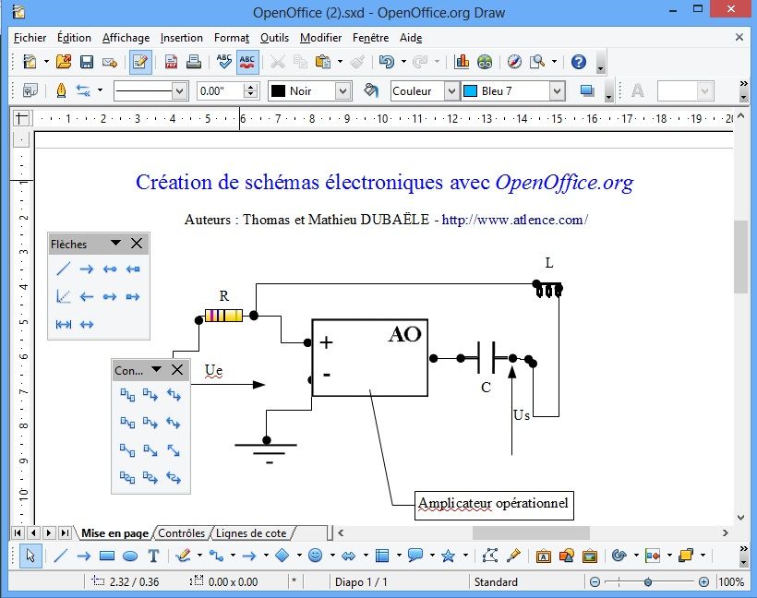Screen dimensions: 757x598
Task: Expand the Couleur area style dropdown
Action: [x=451, y=90]
